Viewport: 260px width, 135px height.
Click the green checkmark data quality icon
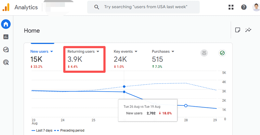coord(222,53)
